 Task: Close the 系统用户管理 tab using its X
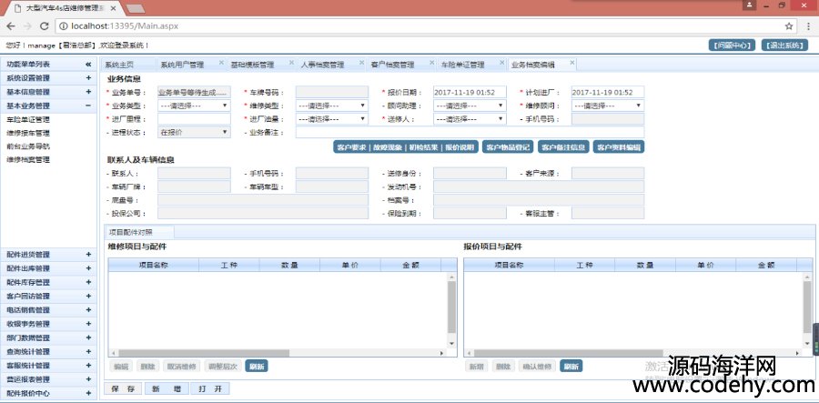(x=220, y=64)
